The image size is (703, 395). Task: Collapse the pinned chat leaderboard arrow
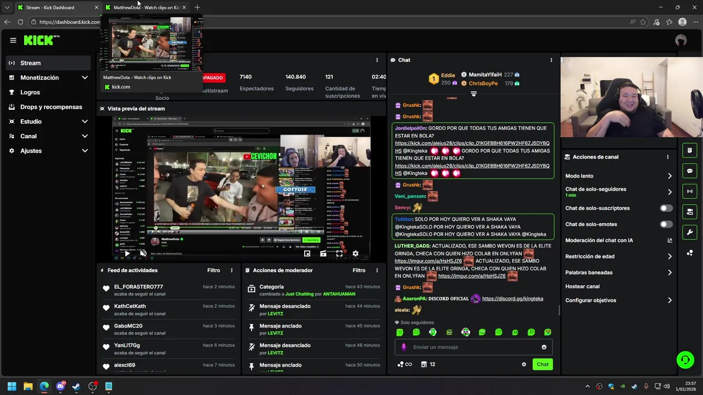[x=473, y=94]
